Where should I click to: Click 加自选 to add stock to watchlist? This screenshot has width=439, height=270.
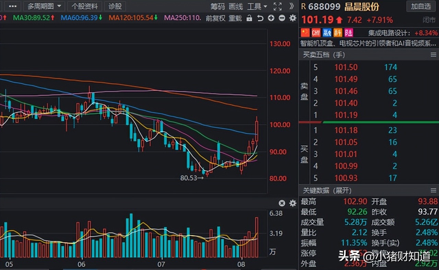pos(421,6)
